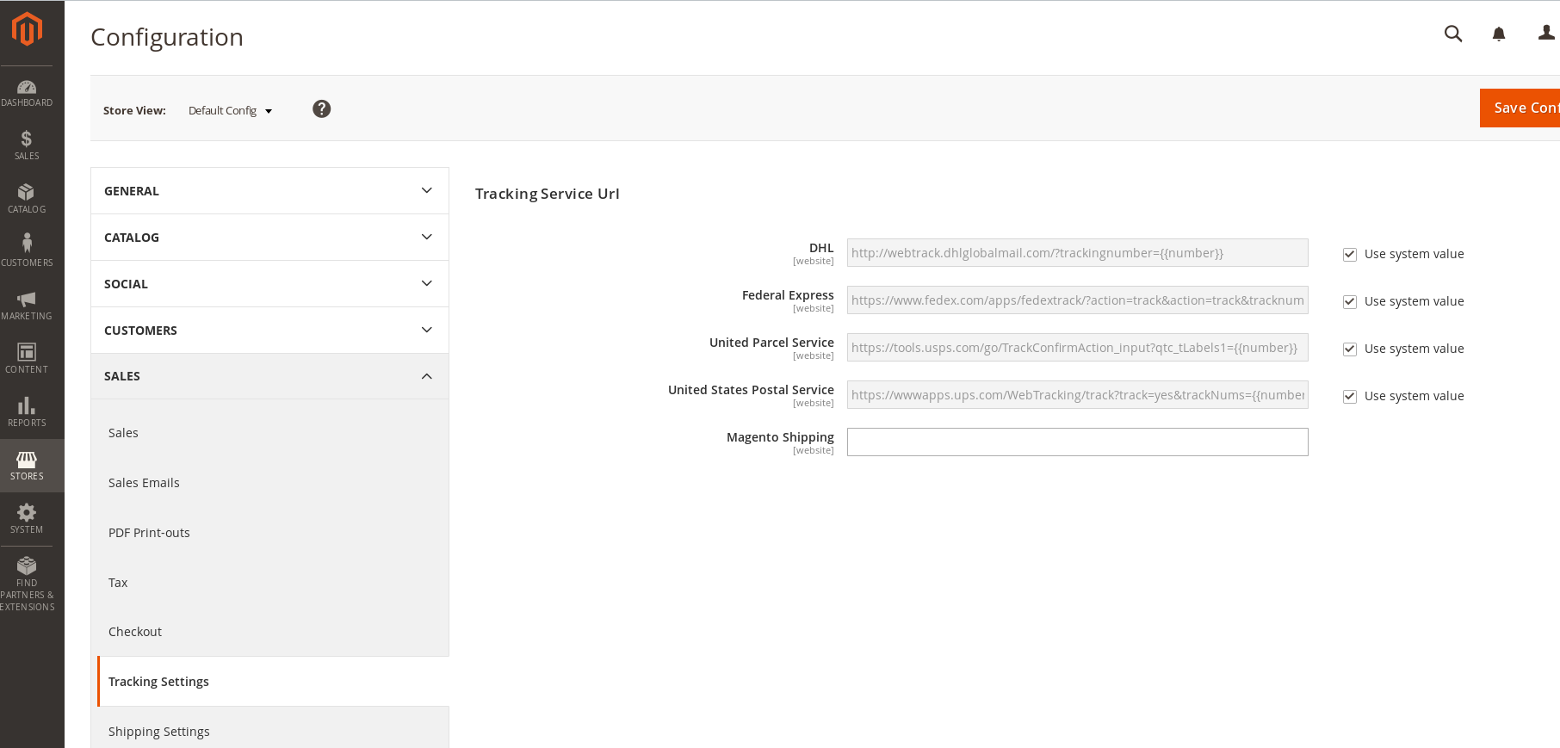Open the notifications bell icon

(x=1499, y=34)
